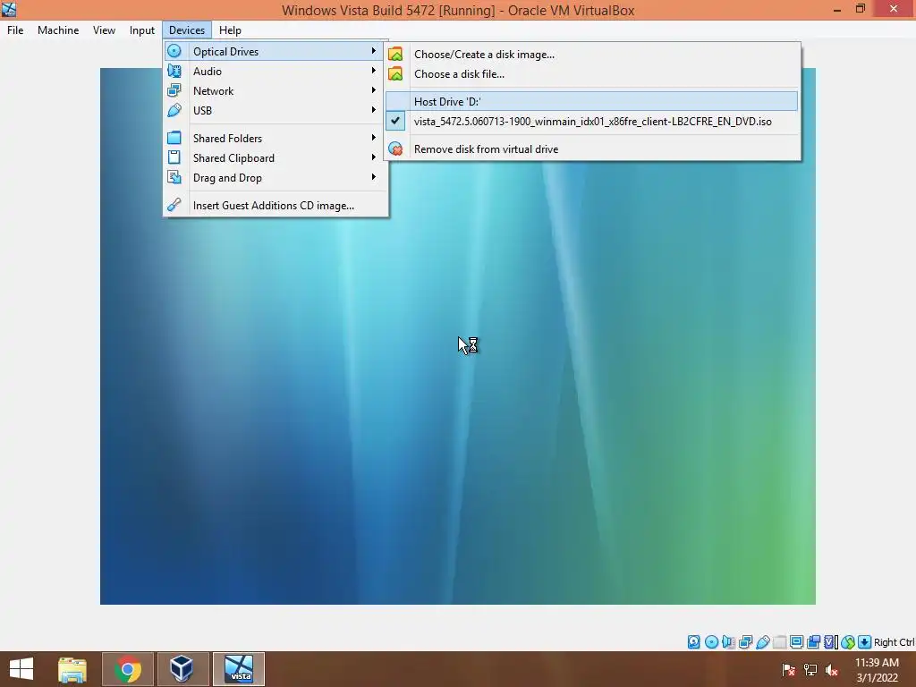The width and height of the screenshot is (916, 687).
Task: Click the hard disk activity status bar icon
Action: (x=693, y=642)
